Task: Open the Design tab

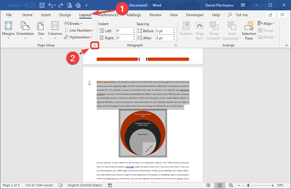Action: tap(65, 15)
